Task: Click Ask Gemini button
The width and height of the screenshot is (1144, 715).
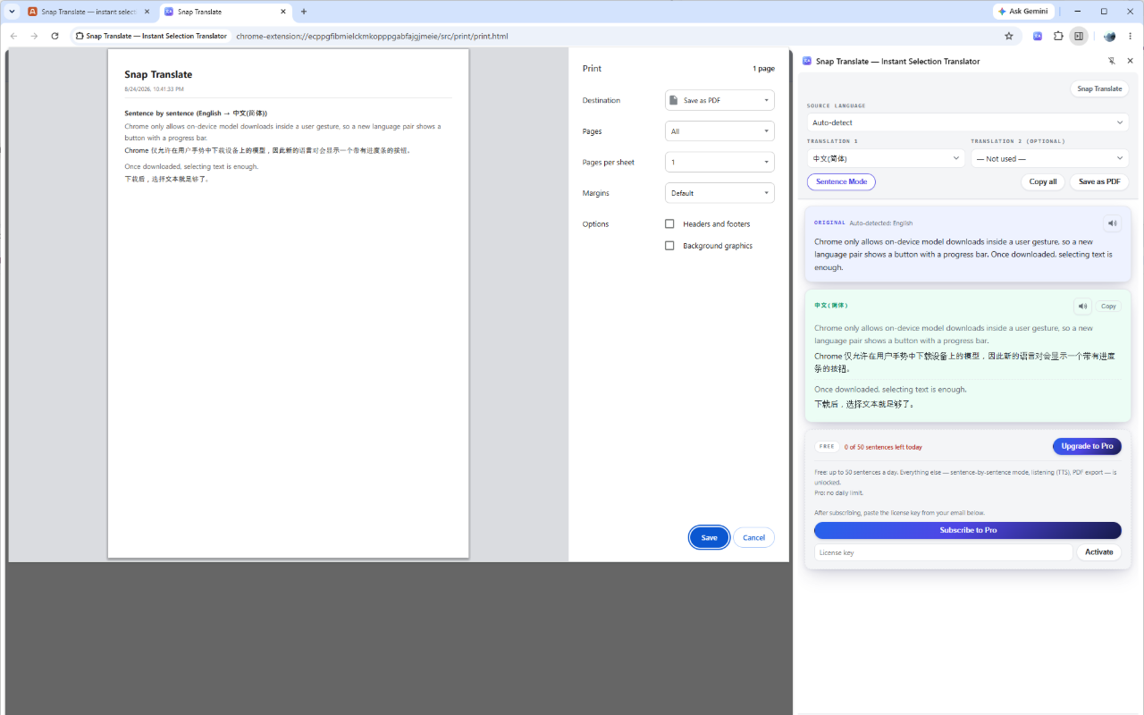Action: pos(1023,12)
